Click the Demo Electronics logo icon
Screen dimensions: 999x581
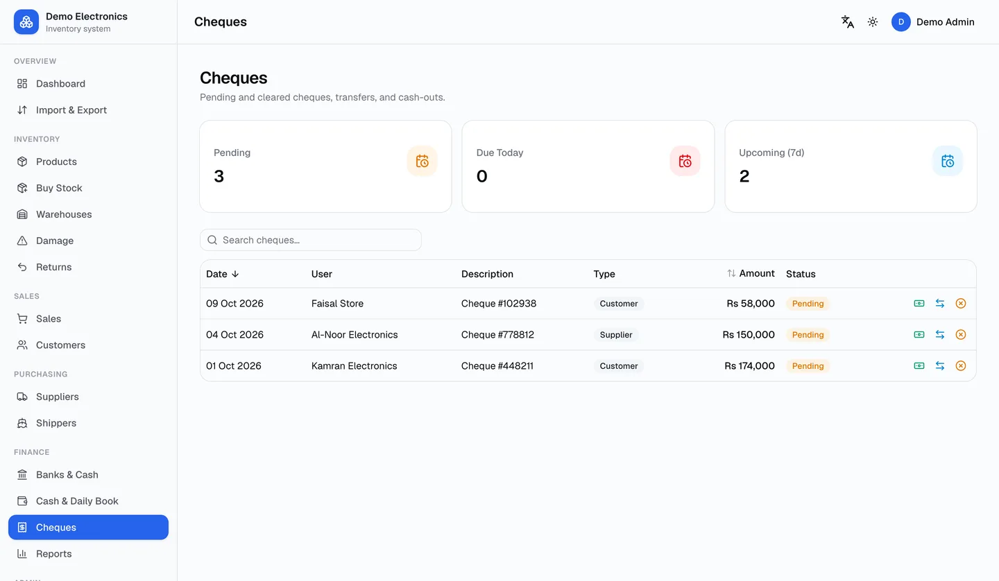[26, 22]
